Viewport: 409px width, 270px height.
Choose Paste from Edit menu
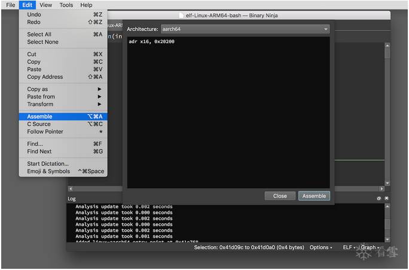63,69
